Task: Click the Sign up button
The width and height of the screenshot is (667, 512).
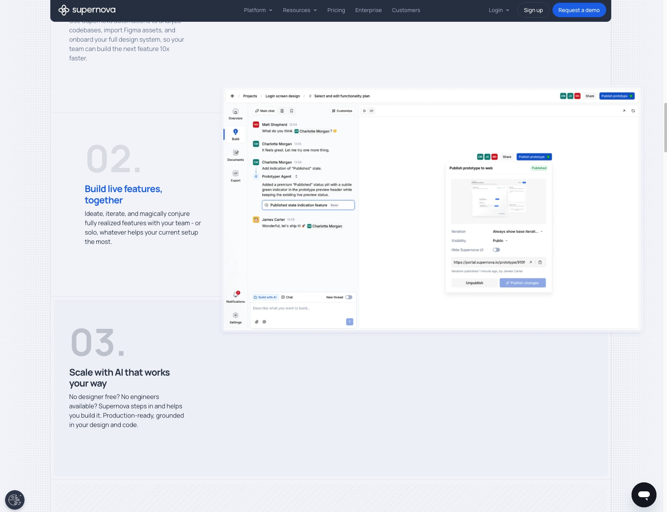Action: click(x=533, y=10)
